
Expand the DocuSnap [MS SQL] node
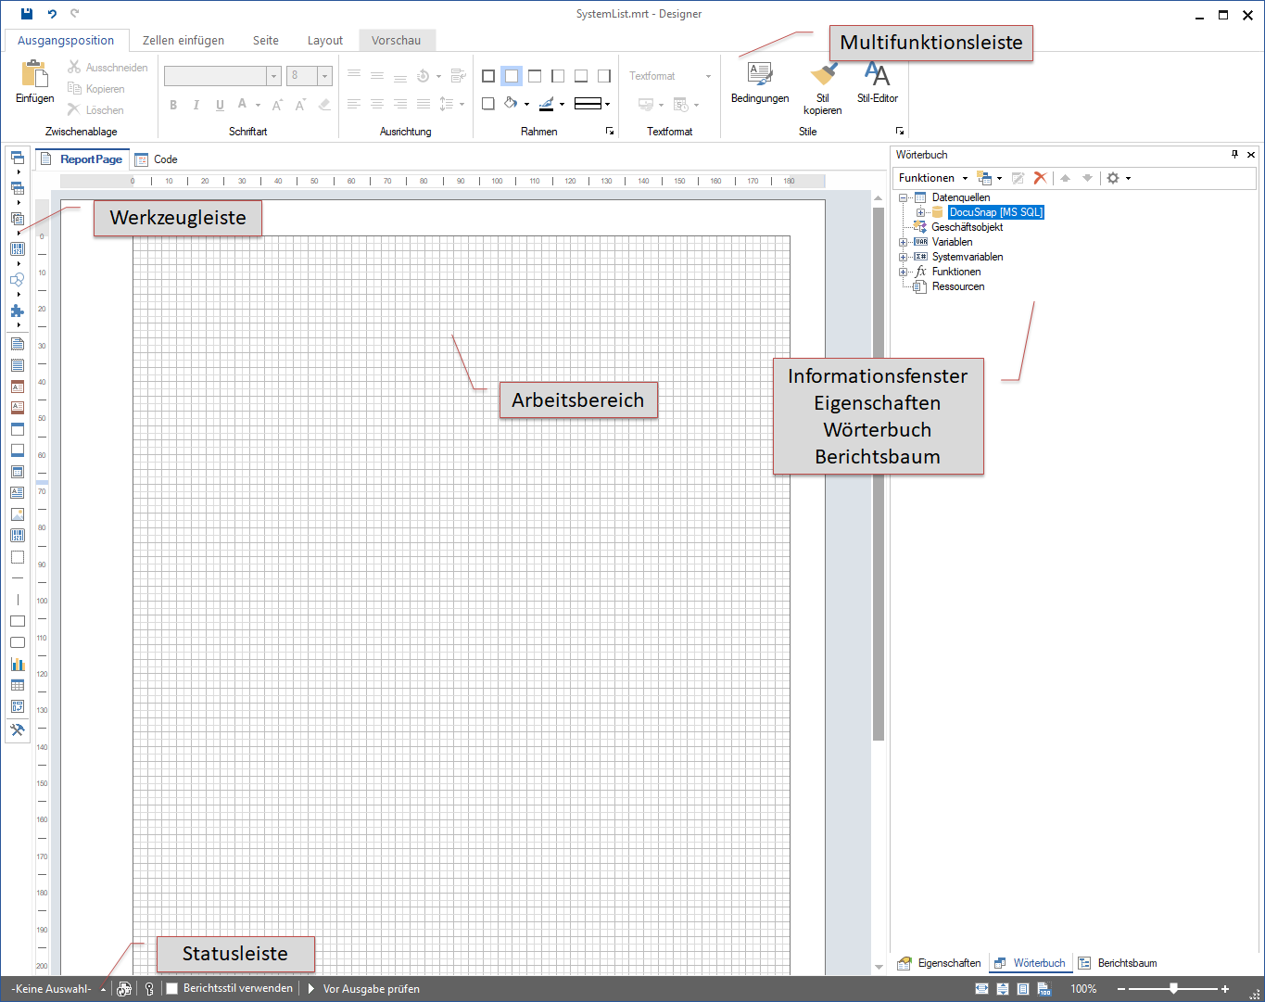920,212
